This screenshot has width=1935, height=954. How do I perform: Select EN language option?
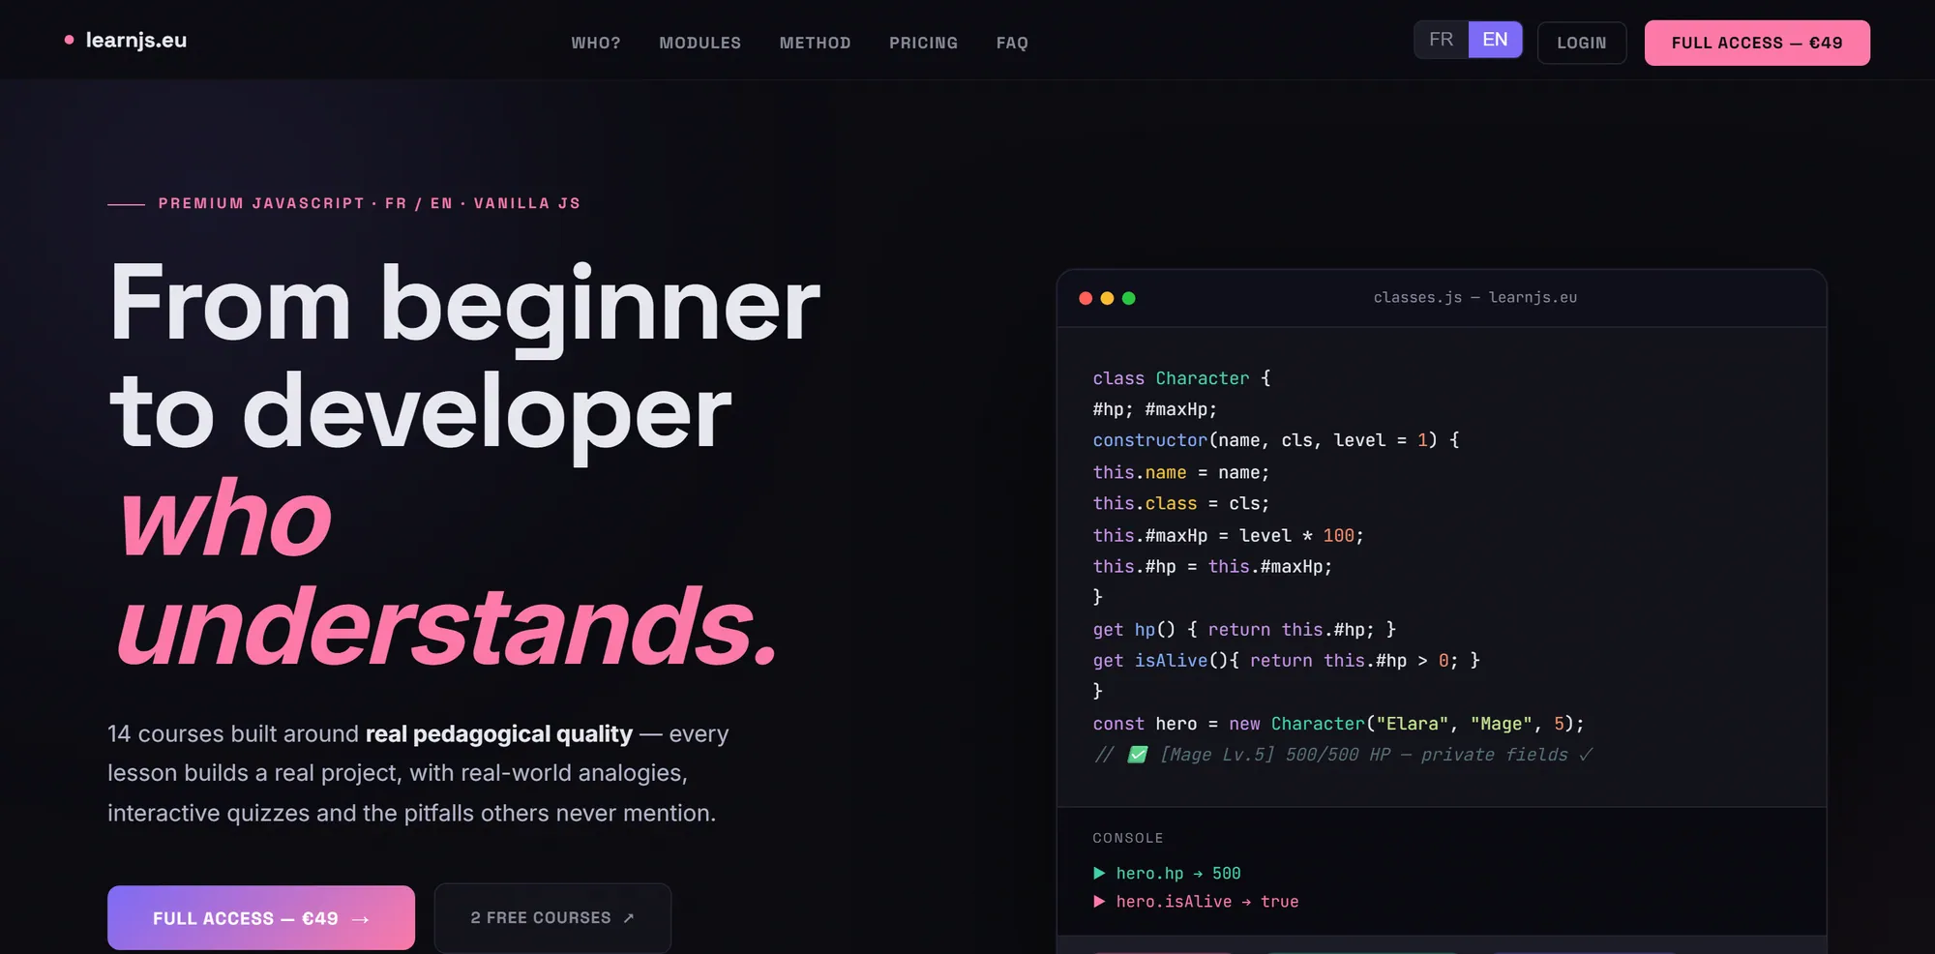pyautogui.click(x=1495, y=40)
